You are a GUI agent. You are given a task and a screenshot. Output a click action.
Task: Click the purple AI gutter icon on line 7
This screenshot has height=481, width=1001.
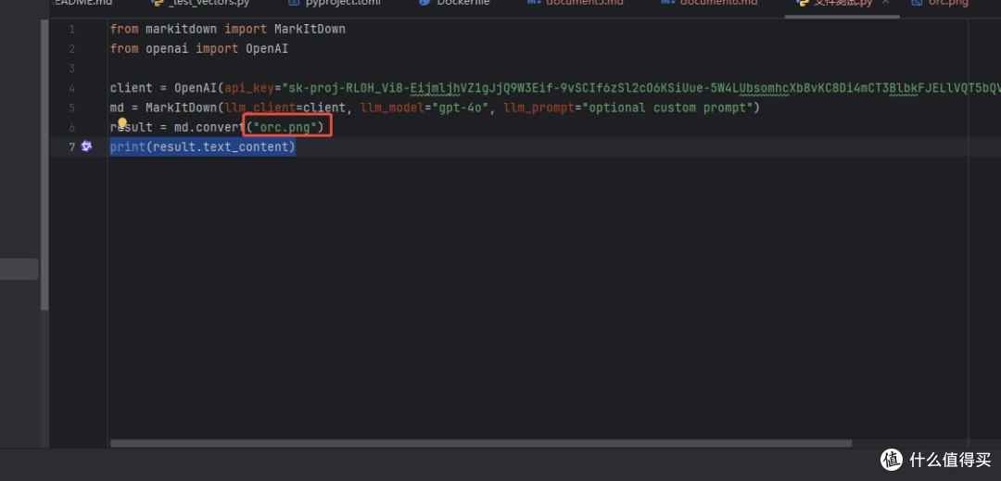click(87, 146)
